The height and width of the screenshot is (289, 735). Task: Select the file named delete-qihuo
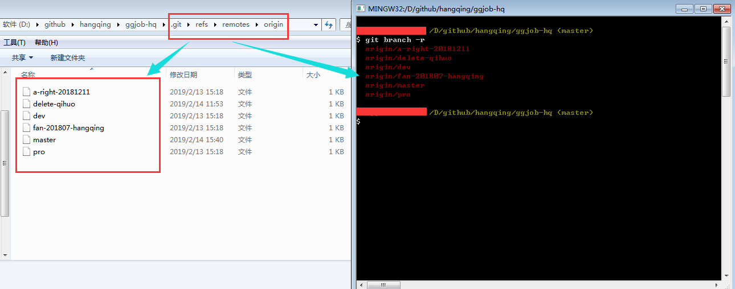click(54, 104)
